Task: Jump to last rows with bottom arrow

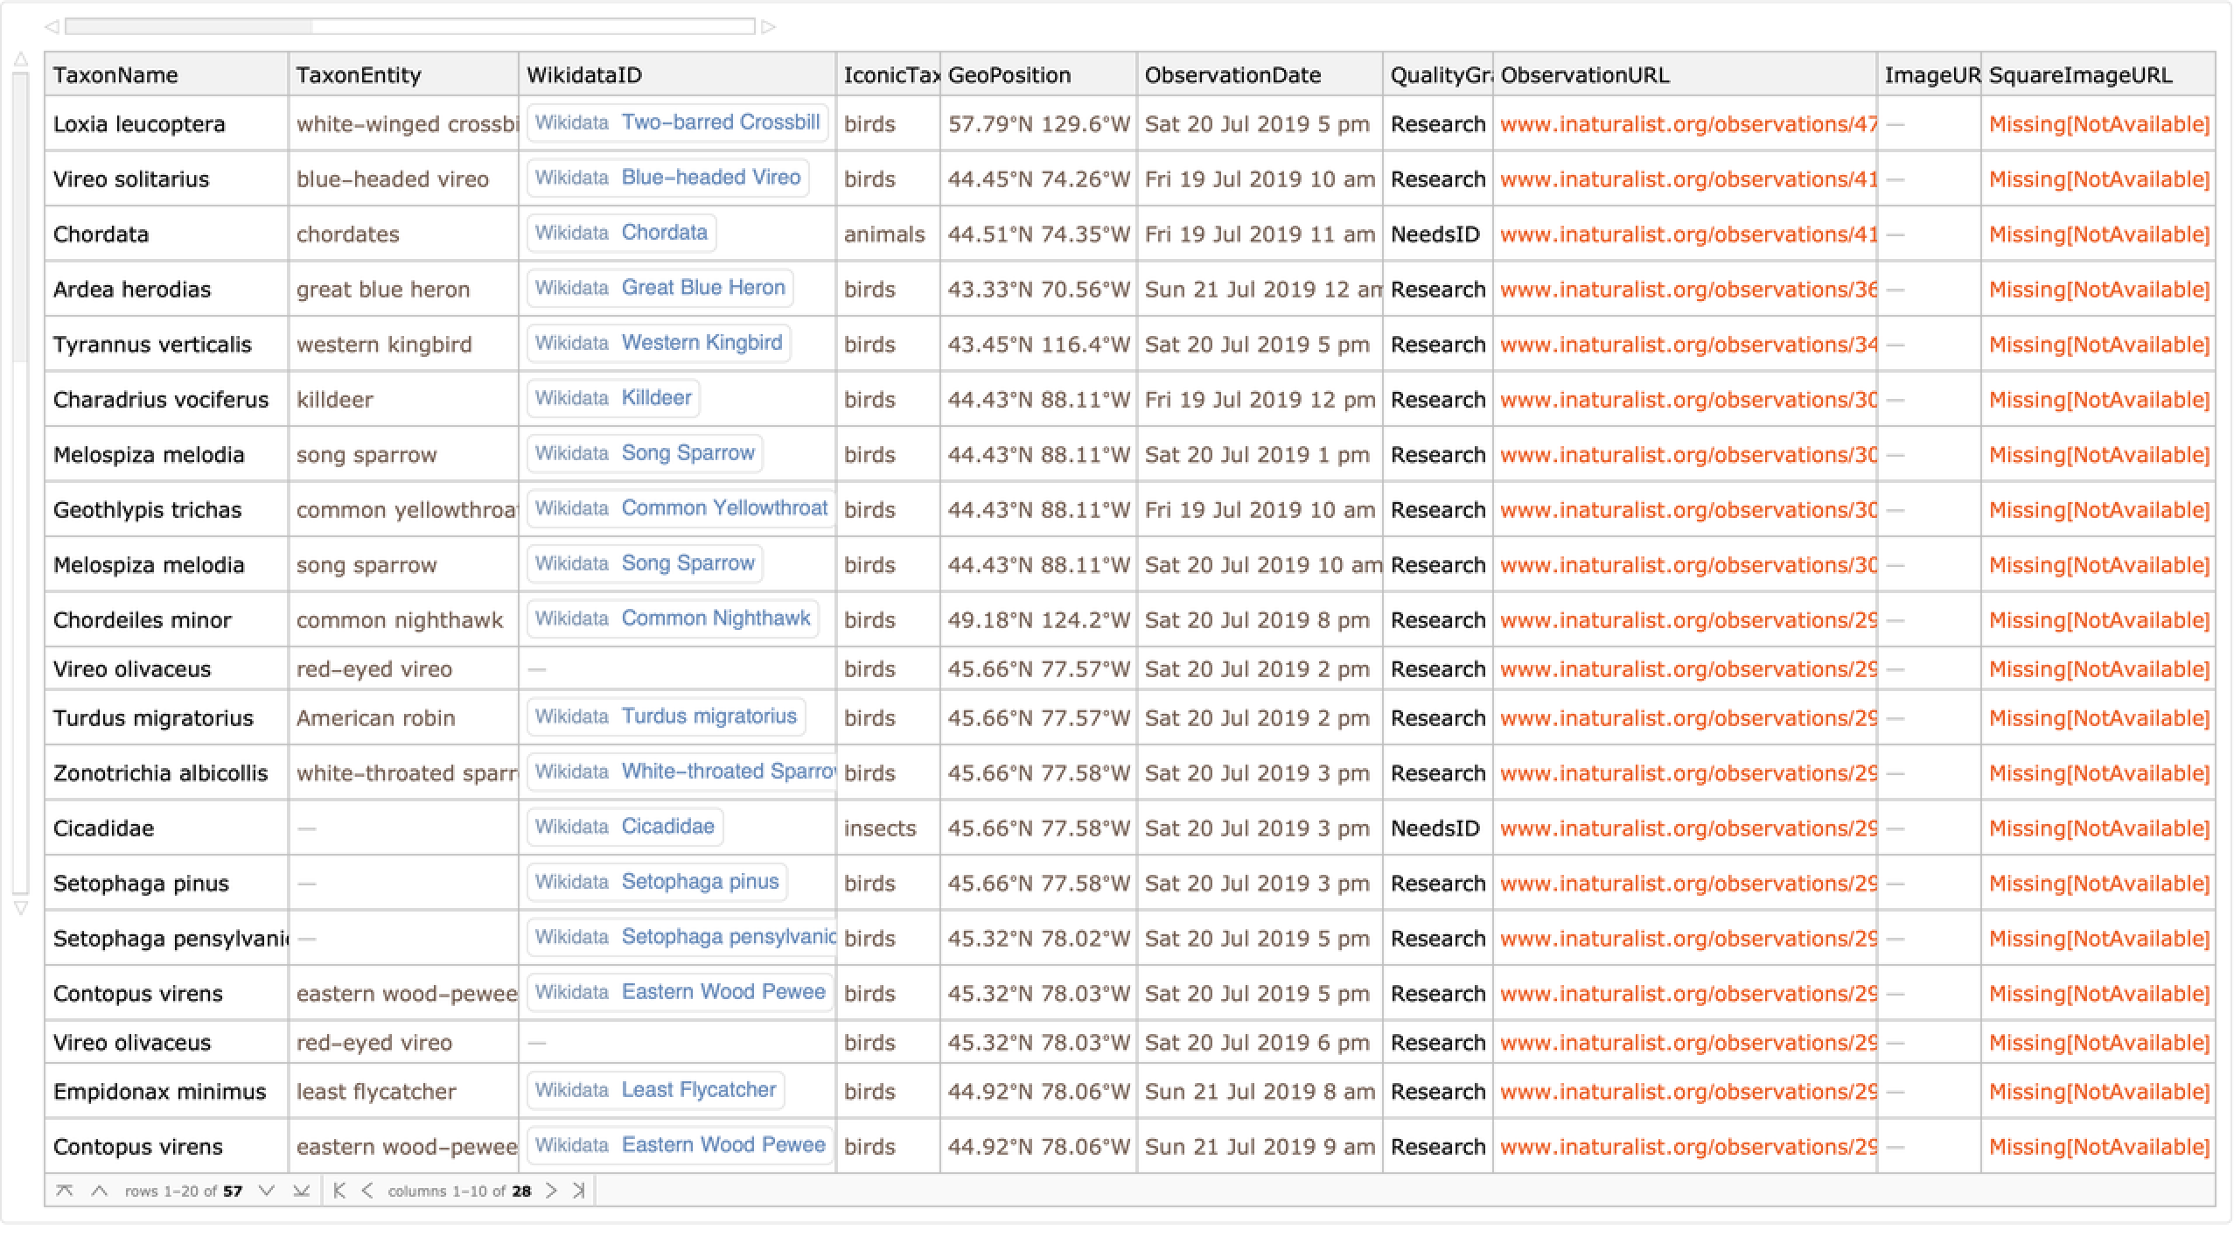Action: (x=301, y=1191)
